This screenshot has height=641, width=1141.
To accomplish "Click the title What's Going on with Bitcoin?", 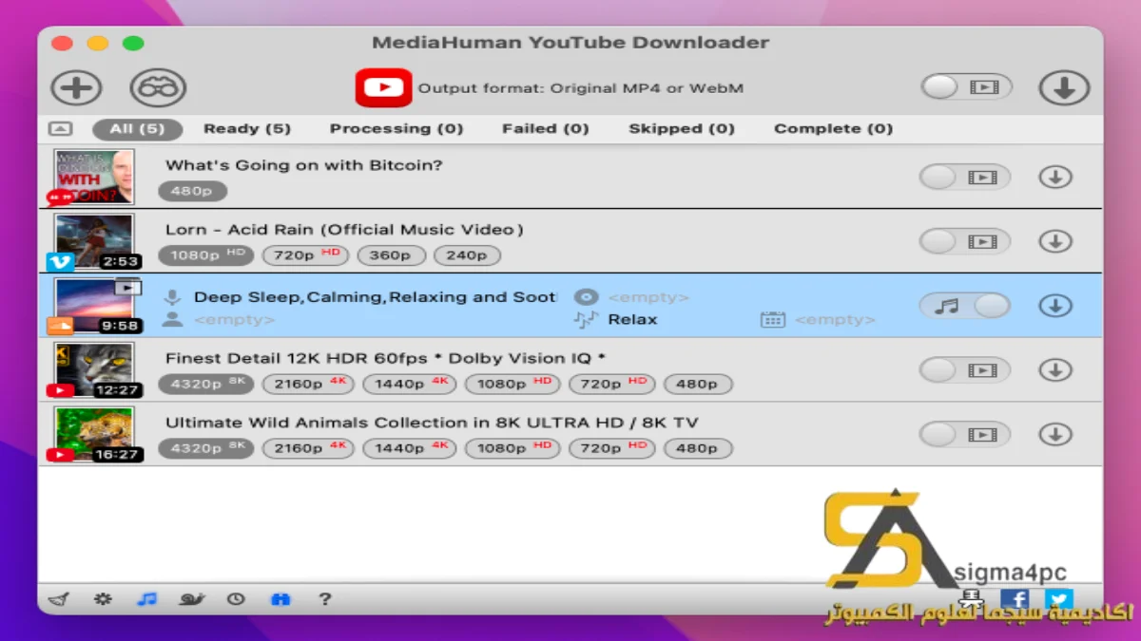I will [304, 165].
